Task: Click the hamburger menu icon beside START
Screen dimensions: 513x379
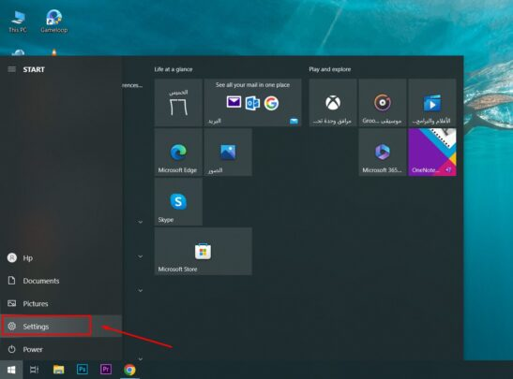Action: 12,69
